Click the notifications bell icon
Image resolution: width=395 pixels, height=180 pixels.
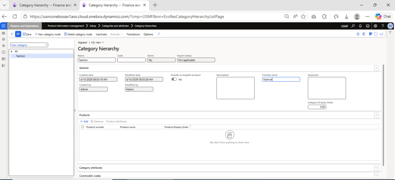coord(360,26)
